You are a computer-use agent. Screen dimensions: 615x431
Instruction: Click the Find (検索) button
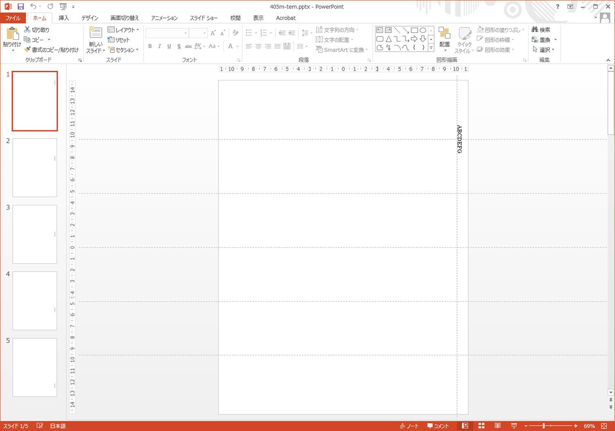541,30
